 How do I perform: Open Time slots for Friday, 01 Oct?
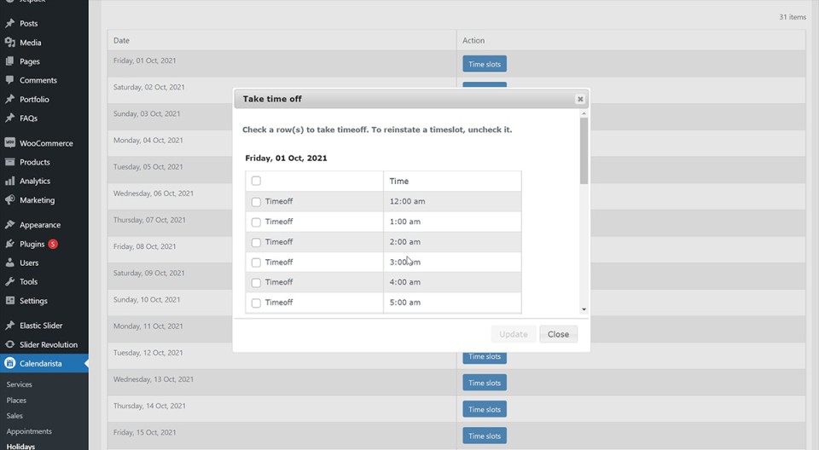coord(485,64)
